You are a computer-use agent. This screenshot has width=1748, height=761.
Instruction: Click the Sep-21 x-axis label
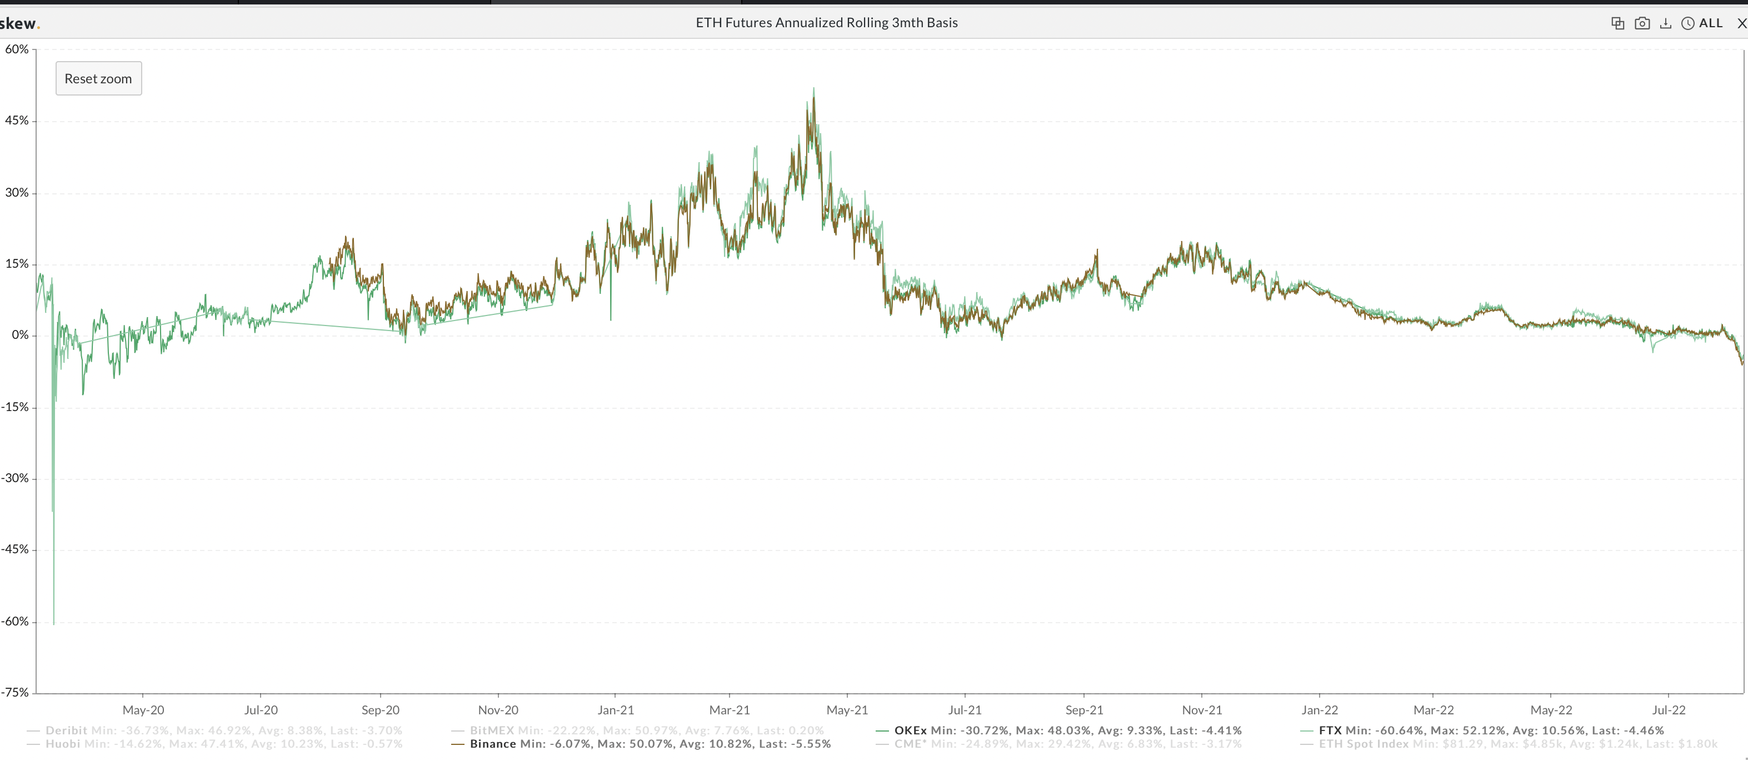tap(1085, 710)
